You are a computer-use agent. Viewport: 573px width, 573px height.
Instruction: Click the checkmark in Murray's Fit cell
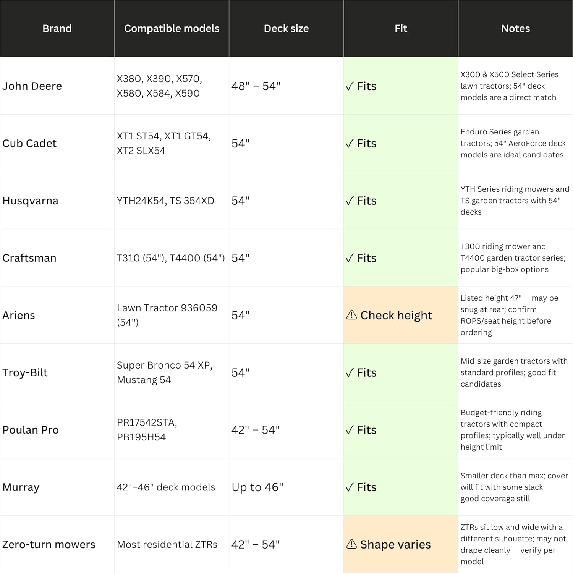350,487
